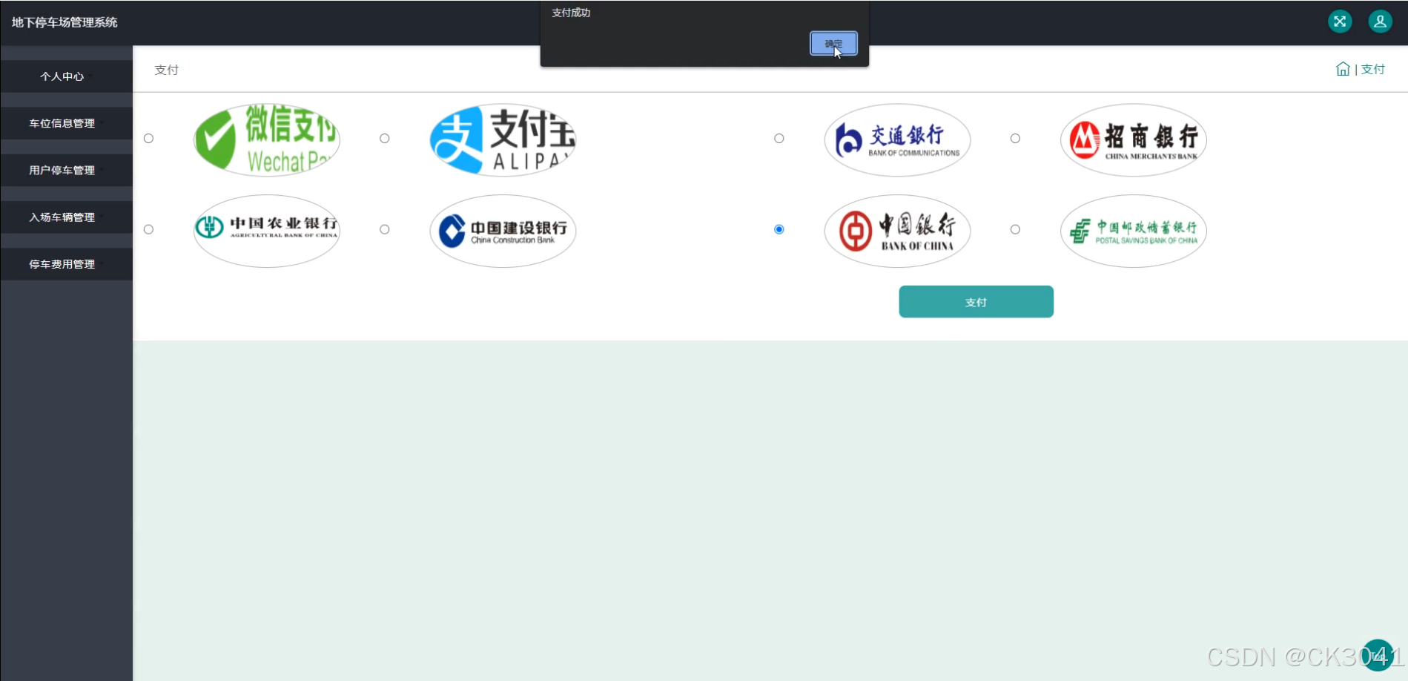Open 用户停车管理 sidebar menu
Screen dimensions: 1408x681
66,170
